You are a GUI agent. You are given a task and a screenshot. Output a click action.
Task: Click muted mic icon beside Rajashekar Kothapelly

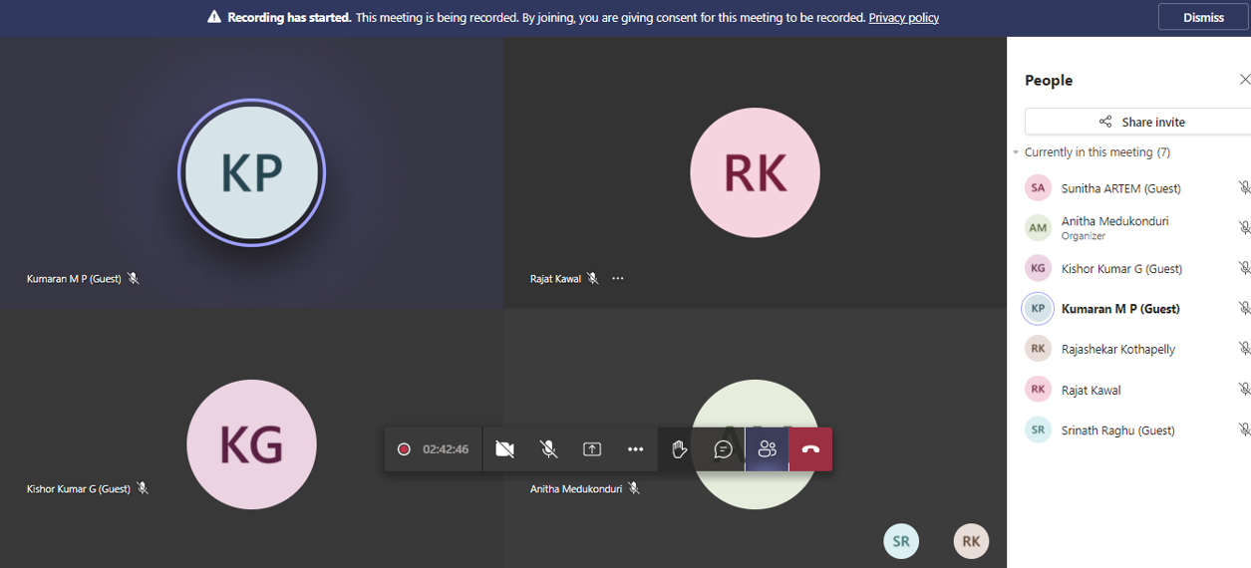[x=1244, y=349]
